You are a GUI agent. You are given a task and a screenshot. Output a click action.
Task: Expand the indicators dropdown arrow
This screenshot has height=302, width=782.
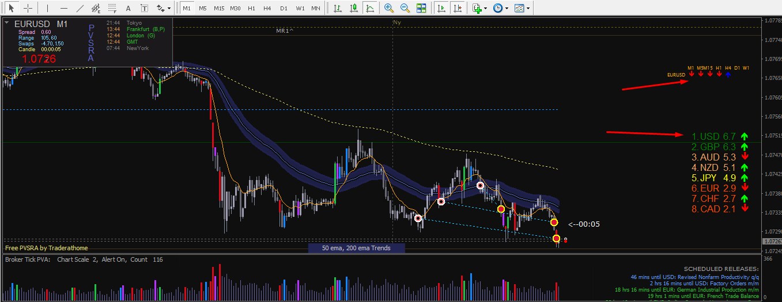(486, 9)
